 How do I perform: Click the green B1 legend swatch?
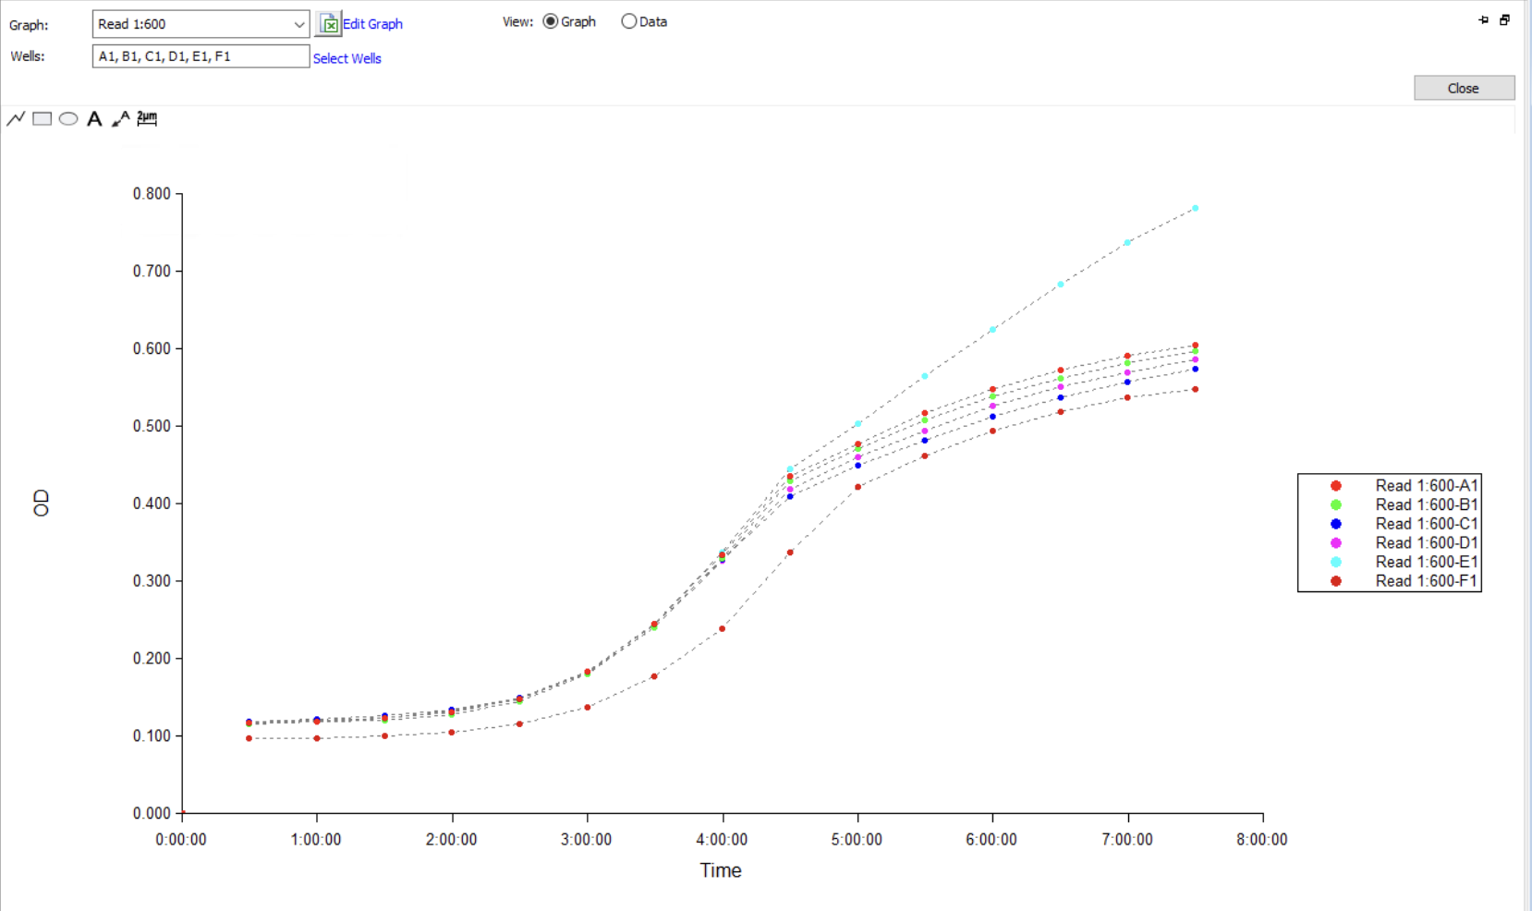(1336, 504)
